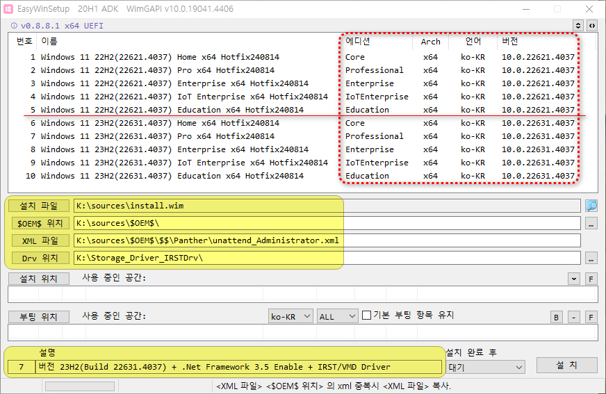
Task: Click the magnifier icon beside install file path
Action: pos(591,206)
